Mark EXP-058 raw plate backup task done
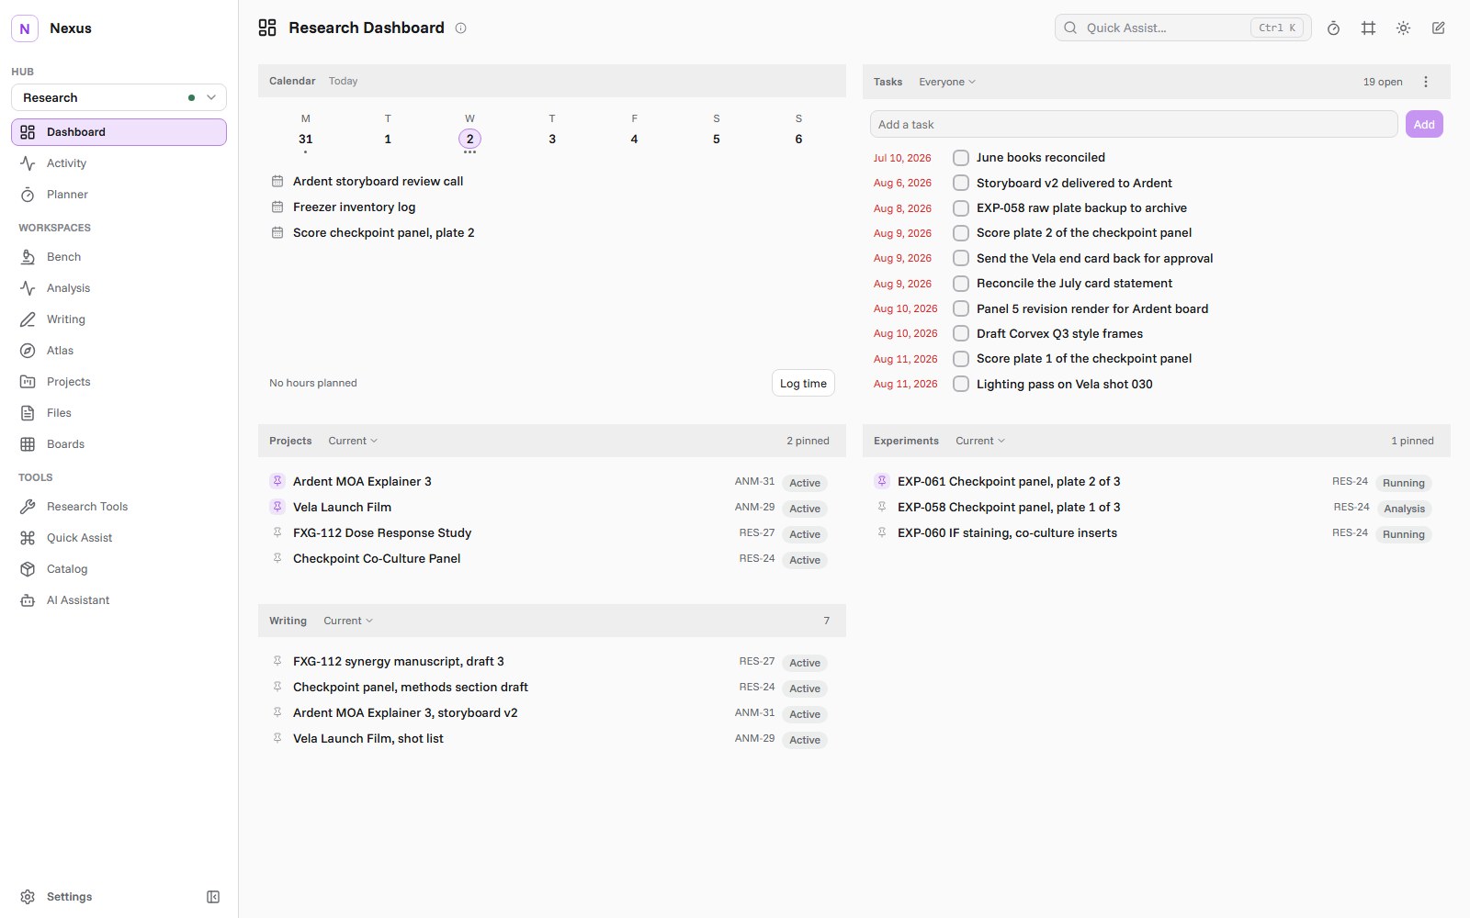 (961, 208)
